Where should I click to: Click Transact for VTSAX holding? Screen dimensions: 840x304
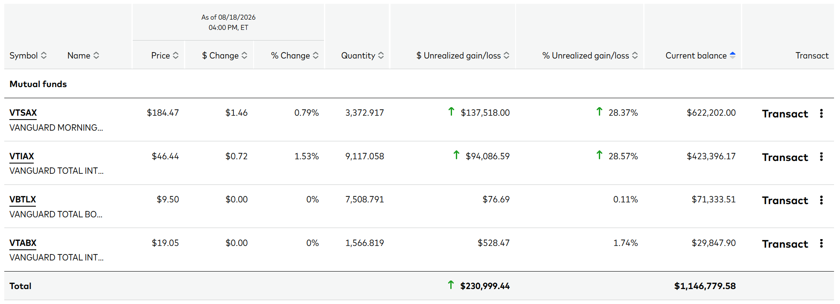click(785, 114)
